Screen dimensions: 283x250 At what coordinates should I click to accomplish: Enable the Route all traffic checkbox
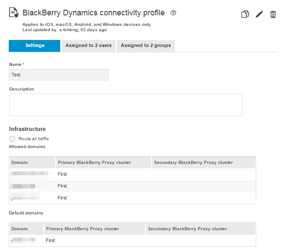pyautogui.click(x=12, y=139)
